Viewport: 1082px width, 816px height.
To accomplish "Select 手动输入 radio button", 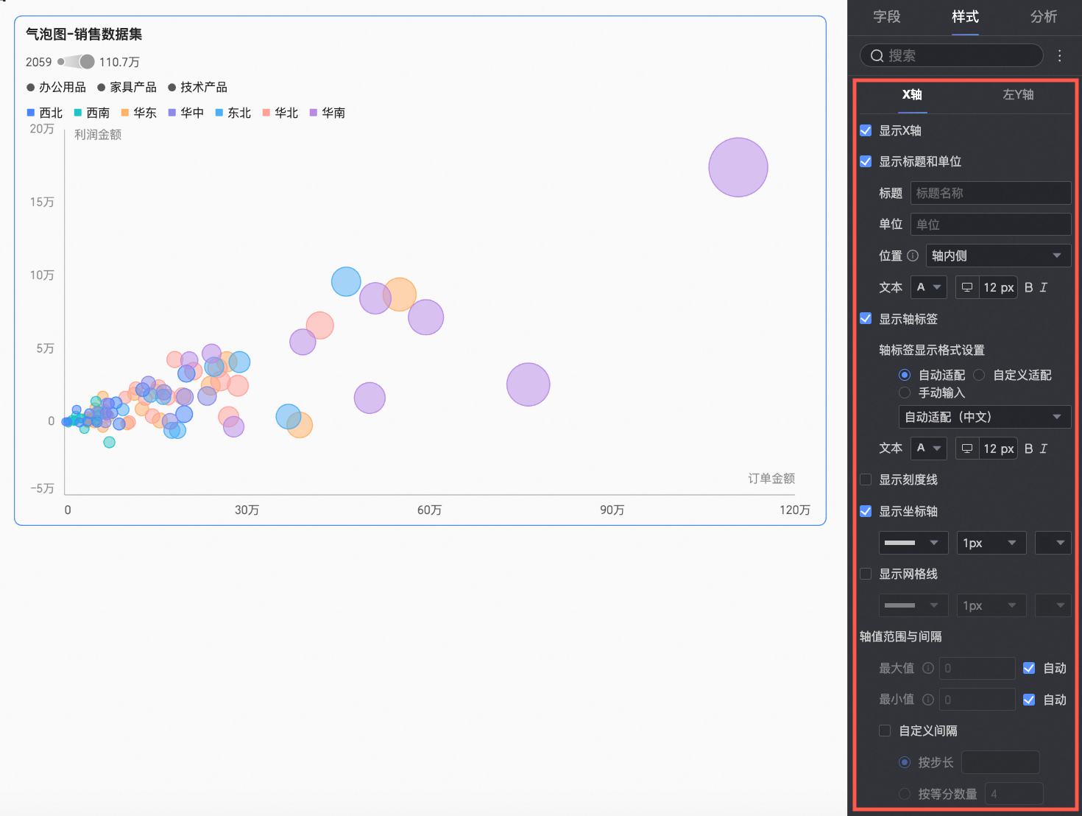I will coord(905,393).
